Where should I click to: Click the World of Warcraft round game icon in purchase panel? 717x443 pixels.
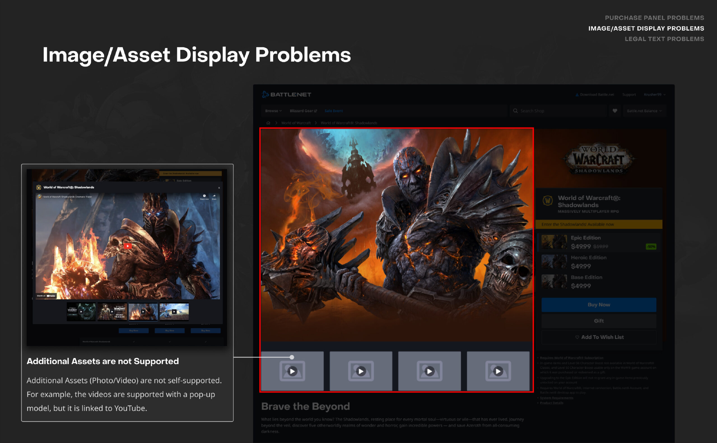(548, 201)
